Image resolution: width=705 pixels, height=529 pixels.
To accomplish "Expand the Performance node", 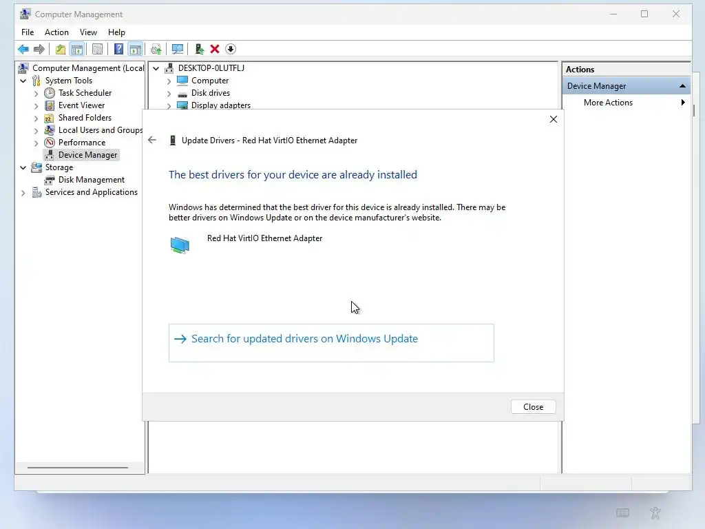I will (x=36, y=143).
